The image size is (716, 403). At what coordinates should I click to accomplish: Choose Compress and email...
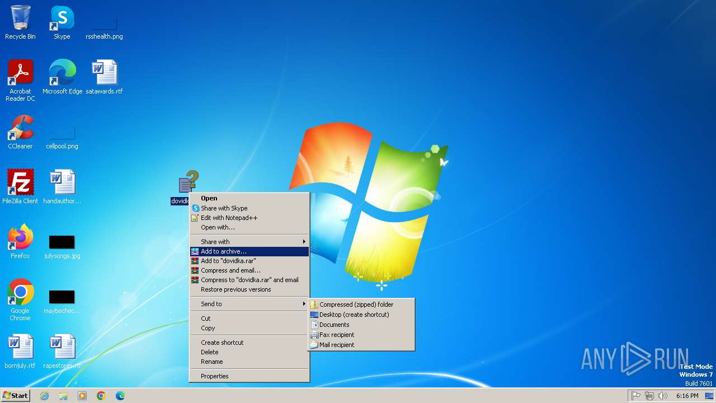click(x=249, y=270)
